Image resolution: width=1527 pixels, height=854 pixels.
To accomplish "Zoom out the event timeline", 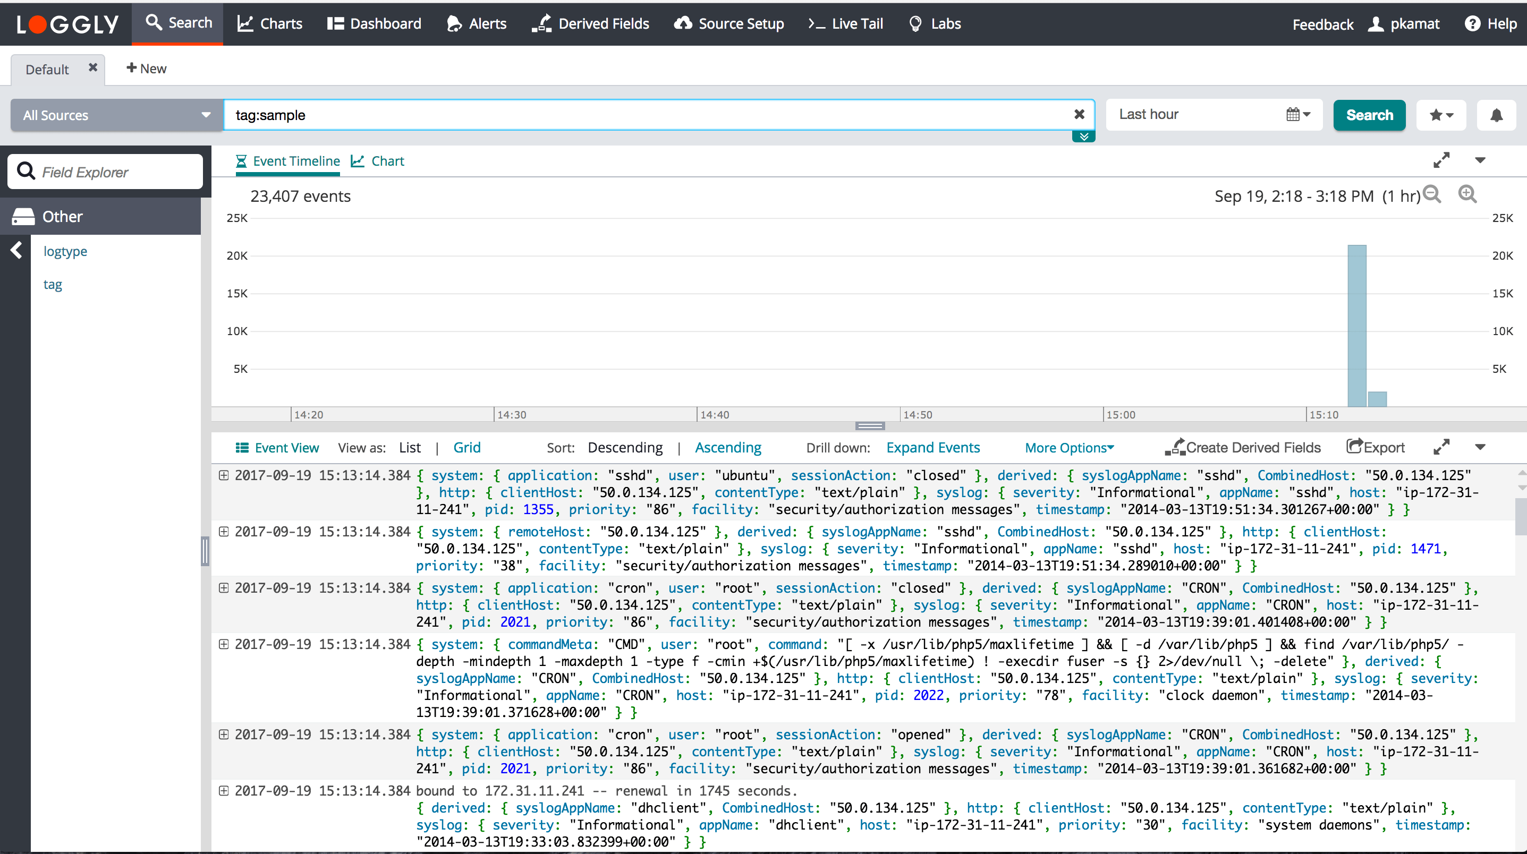I will tap(1432, 194).
